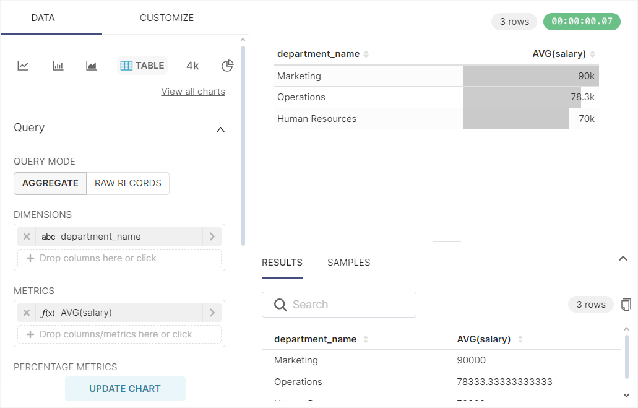The image size is (638, 408).
Task: Select the 4k Big Number chart
Action: 192,66
